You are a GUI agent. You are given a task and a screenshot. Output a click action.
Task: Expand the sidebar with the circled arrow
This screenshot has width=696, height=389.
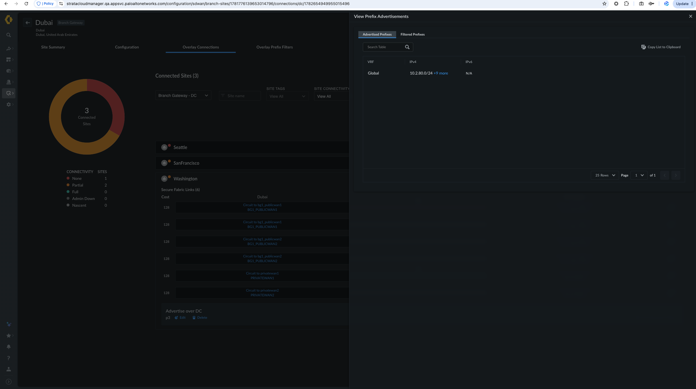9,382
